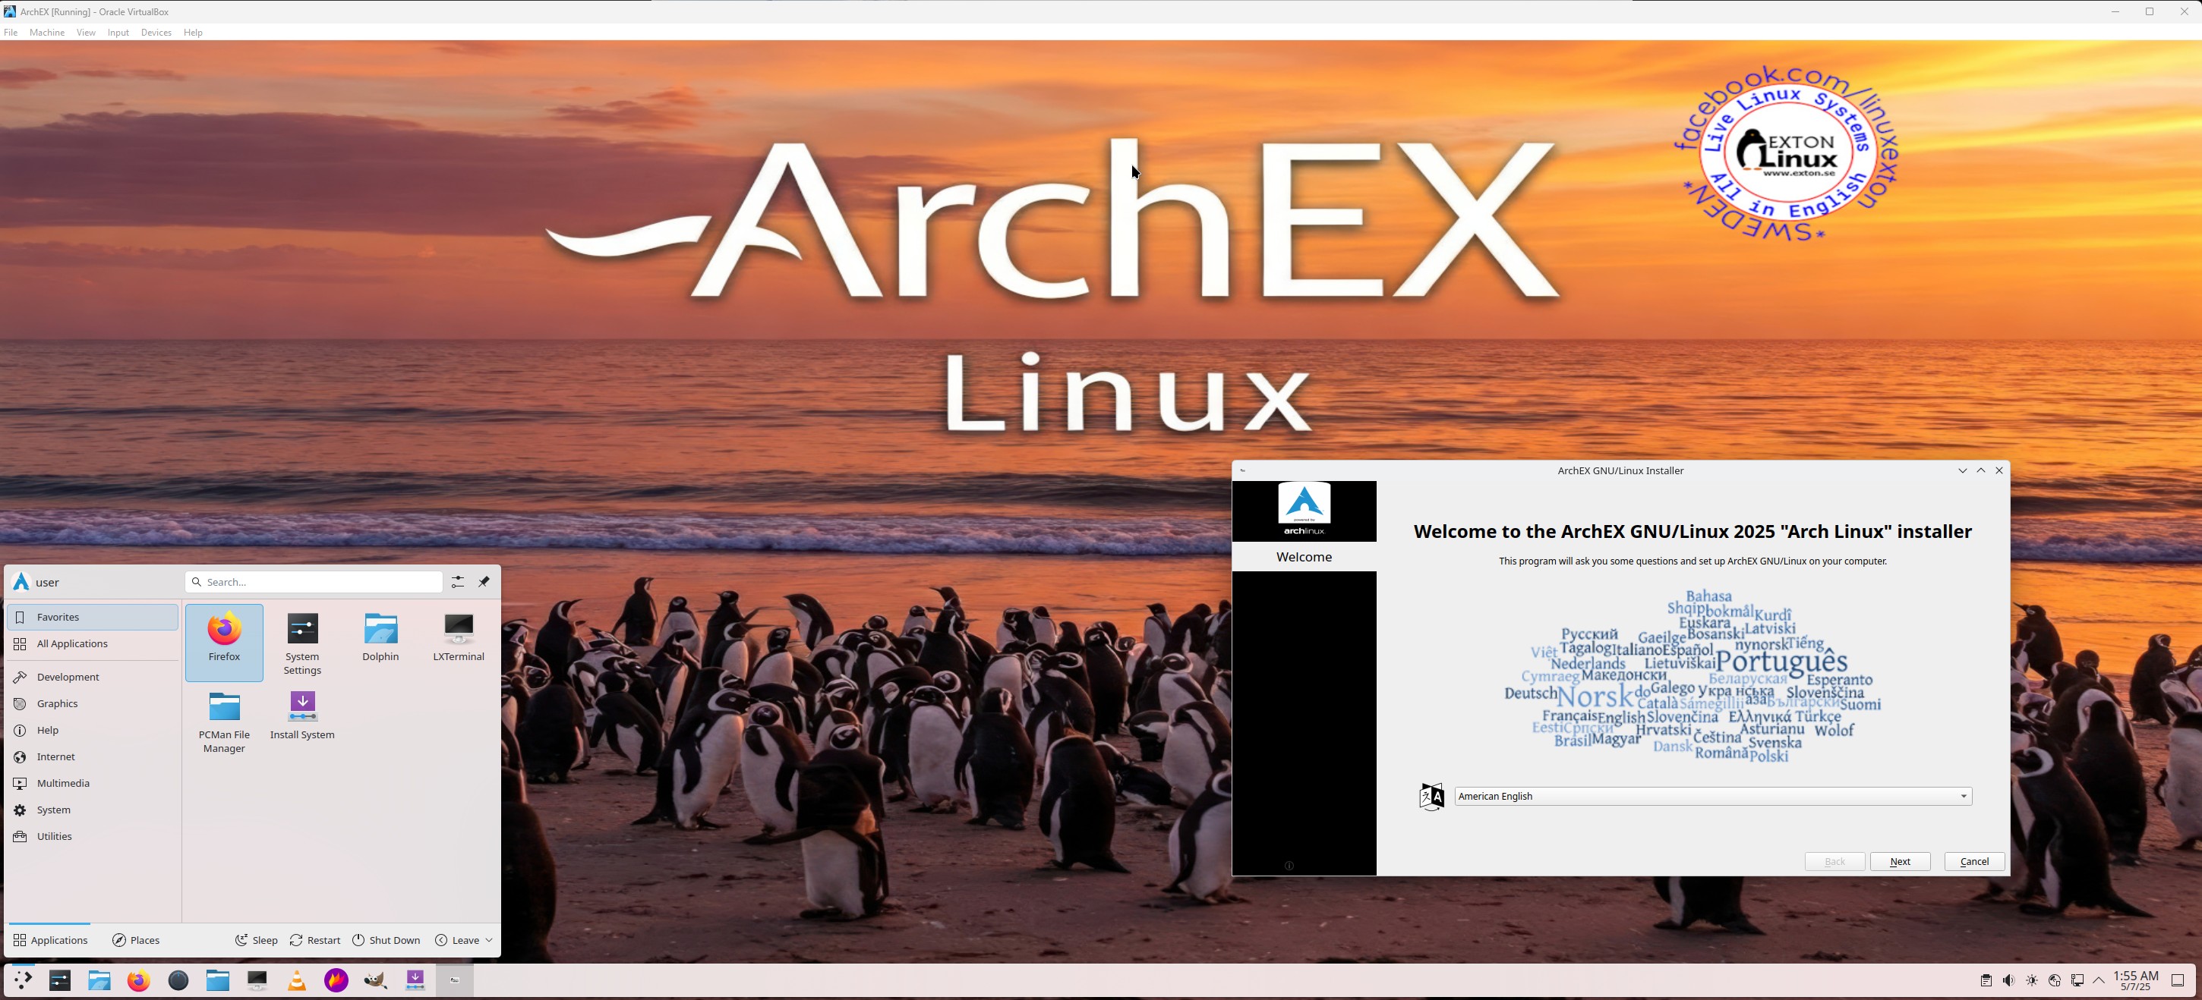Open Dolphin in the Favorites grid

[380, 642]
